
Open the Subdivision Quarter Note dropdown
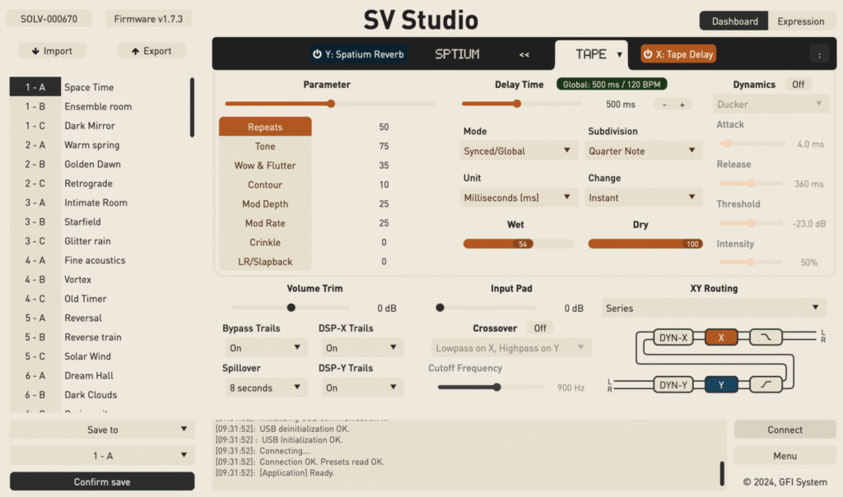643,151
